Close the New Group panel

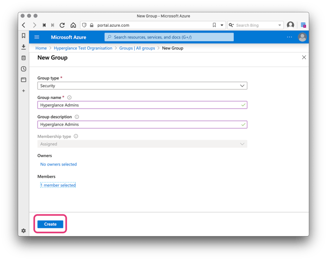click(304, 57)
